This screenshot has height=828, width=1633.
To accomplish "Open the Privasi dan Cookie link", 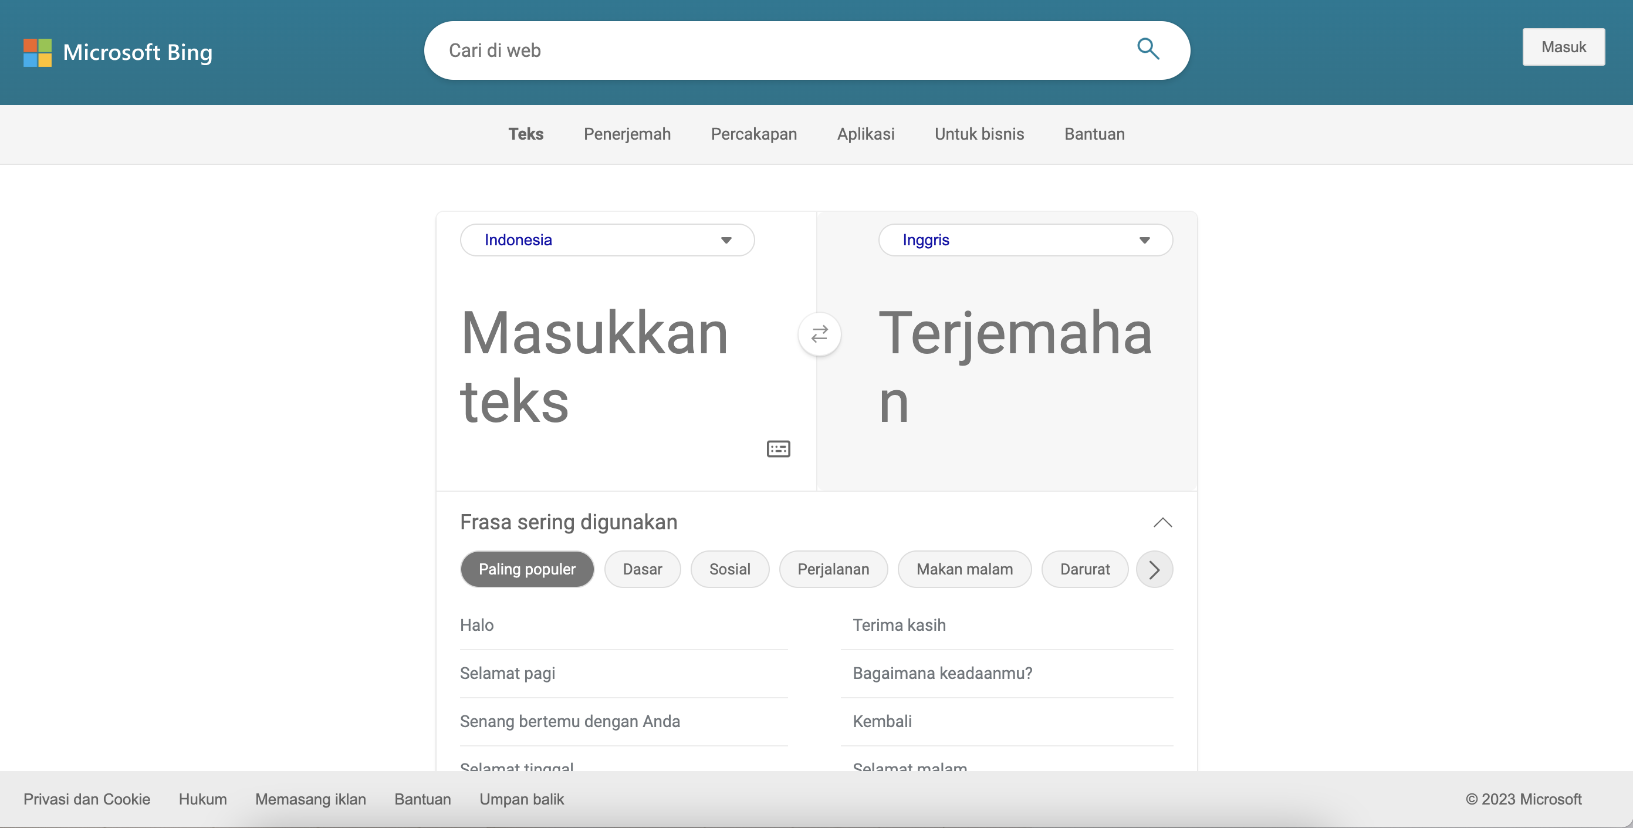I will tap(87, 799).
